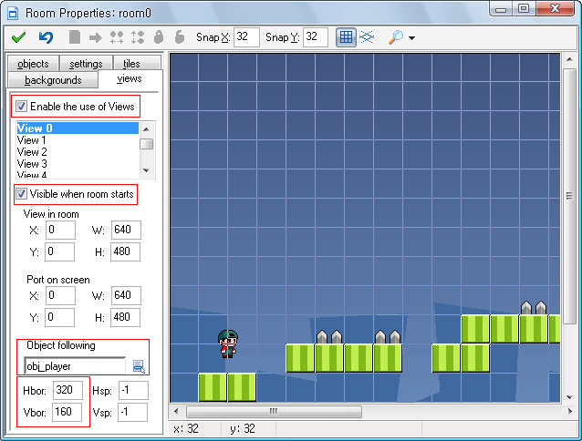Click the clear room page icon
The height and width of the screenshot is (441, 582).
click(x=75, y=37)
